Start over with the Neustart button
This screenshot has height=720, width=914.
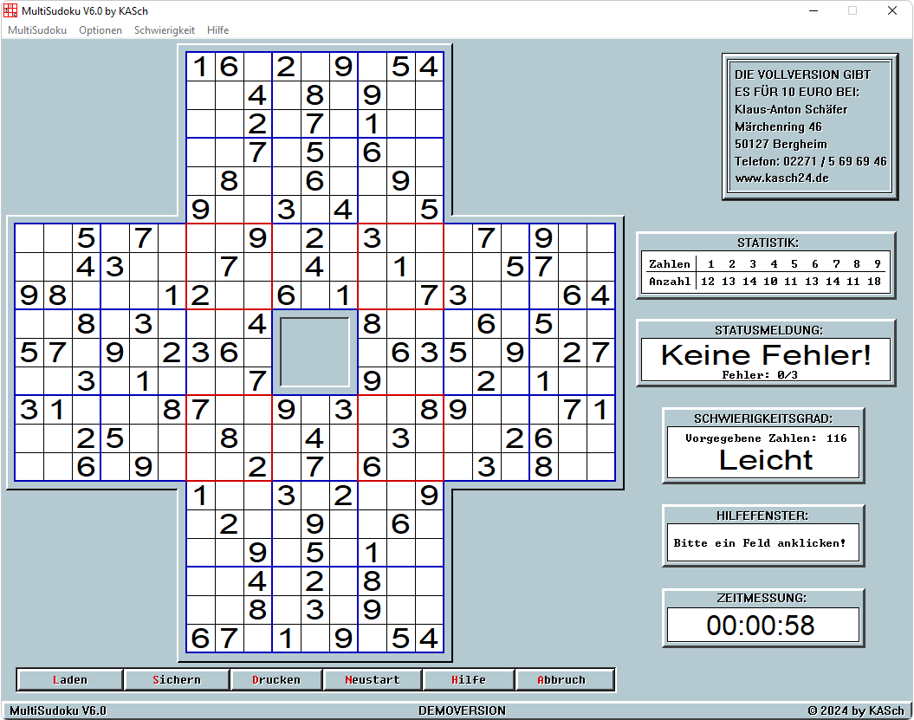(373, 680)
